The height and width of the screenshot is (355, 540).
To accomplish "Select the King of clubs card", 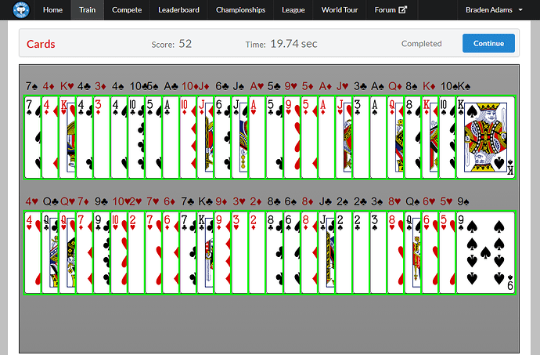I will (205, 252).
